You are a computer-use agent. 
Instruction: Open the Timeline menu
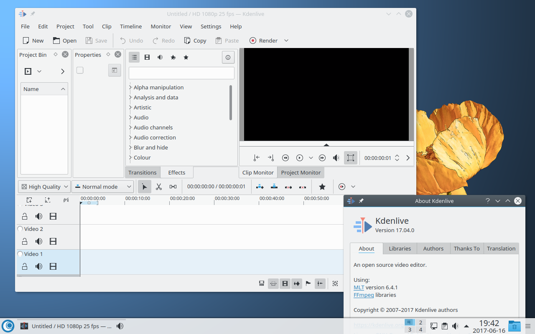(x=131, y=26)
